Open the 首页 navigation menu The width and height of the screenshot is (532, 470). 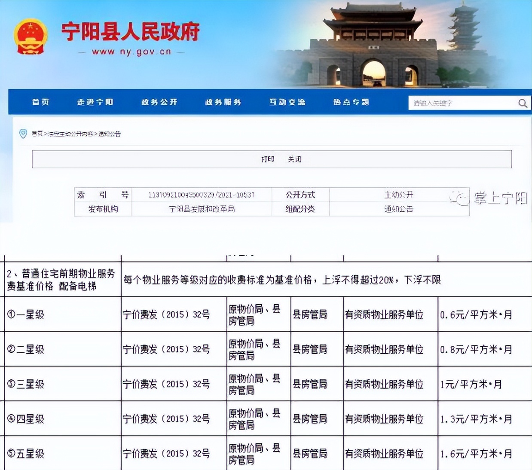40,102
